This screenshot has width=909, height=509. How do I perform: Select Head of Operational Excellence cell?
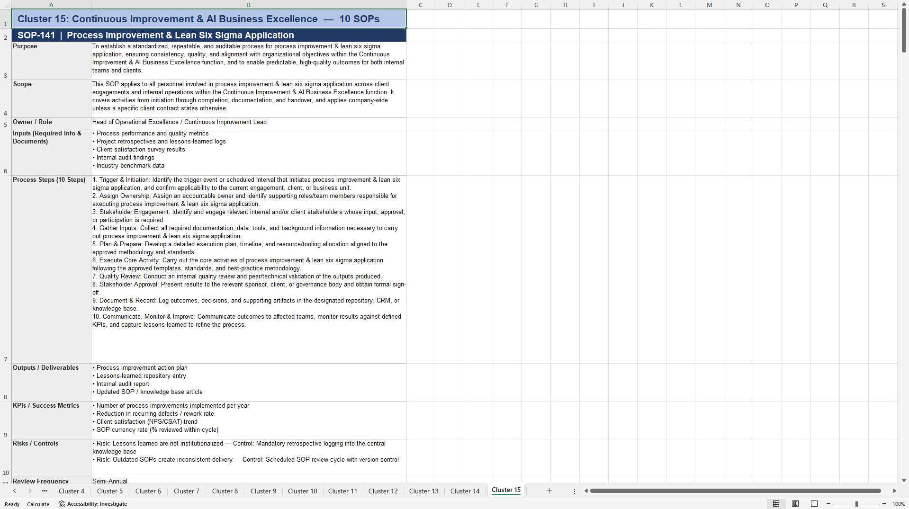(249, 123)
